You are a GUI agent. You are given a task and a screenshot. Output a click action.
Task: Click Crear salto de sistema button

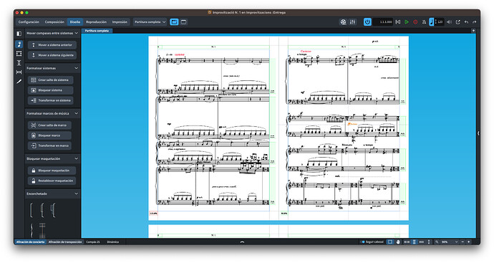point(50,80)
